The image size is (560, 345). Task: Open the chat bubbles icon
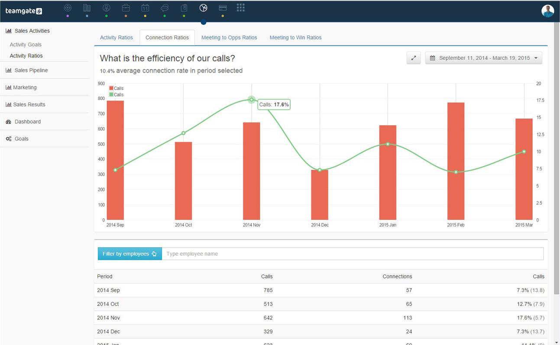pos(165,8)
